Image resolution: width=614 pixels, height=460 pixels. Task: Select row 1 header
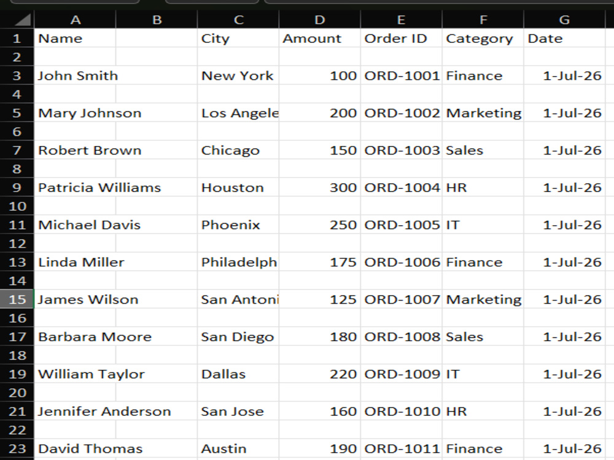(x=17, y=38)
